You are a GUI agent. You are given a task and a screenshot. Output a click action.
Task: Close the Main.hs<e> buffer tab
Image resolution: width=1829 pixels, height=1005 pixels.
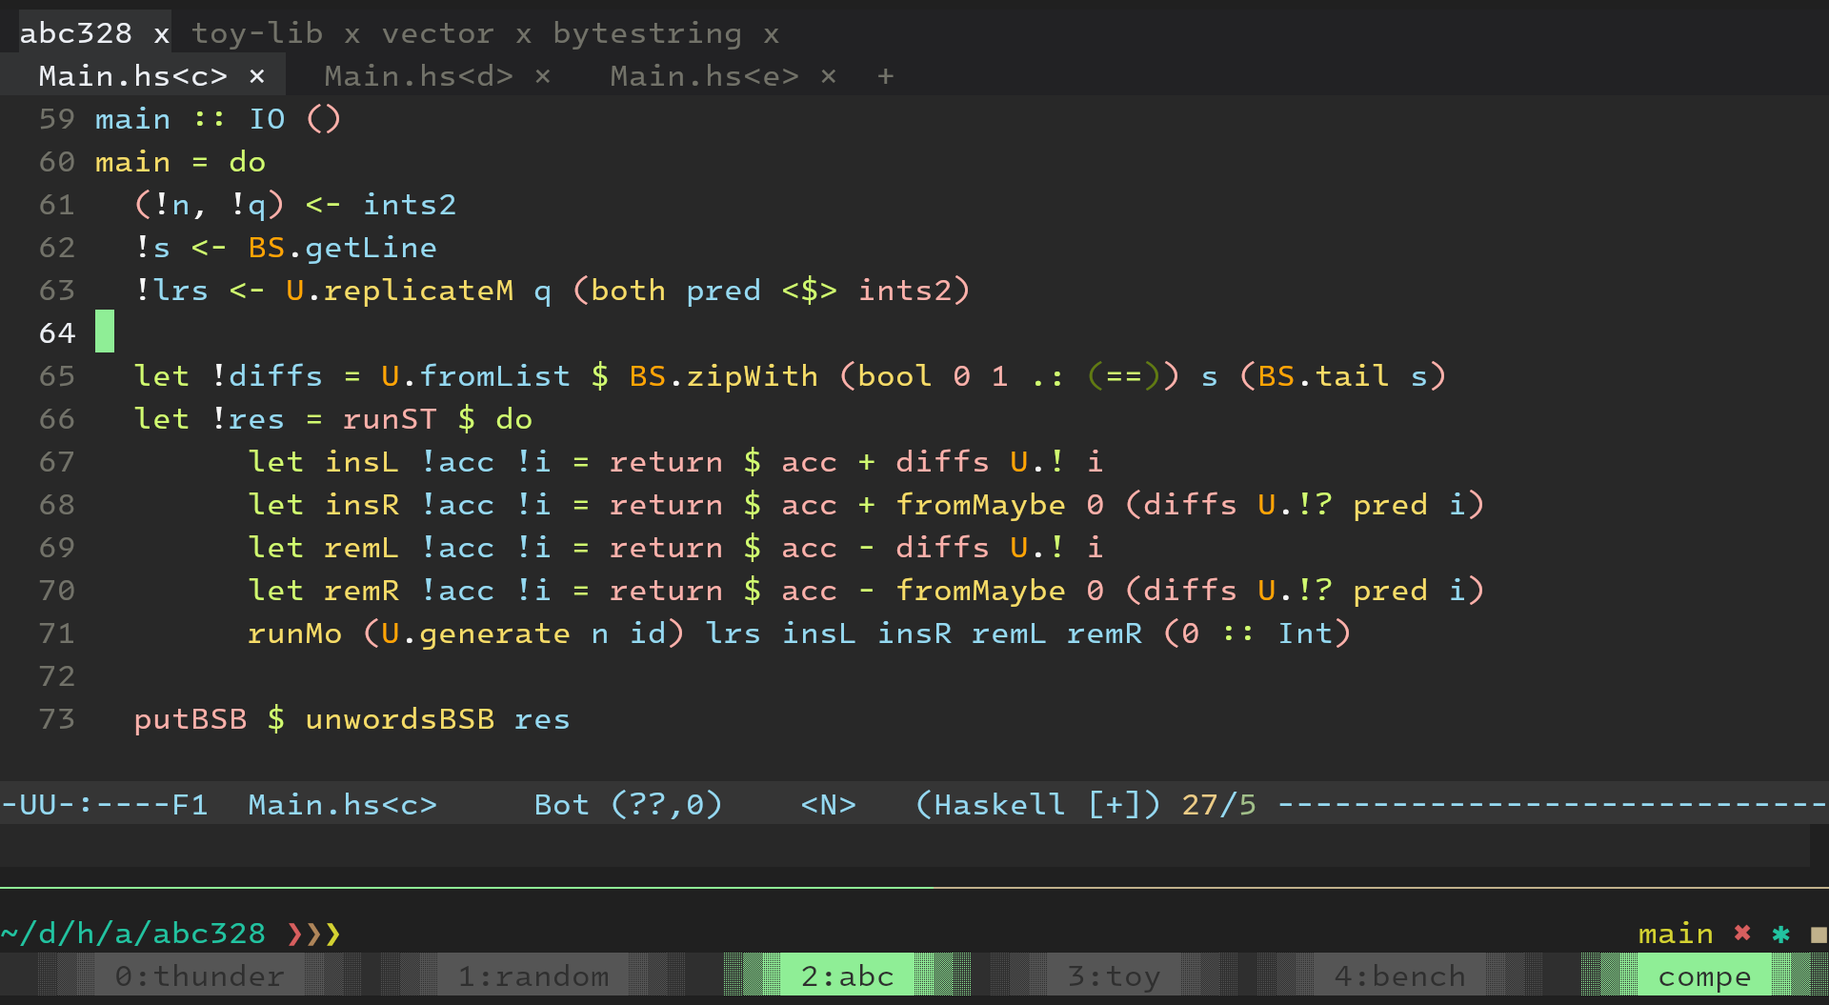(x=829, y=76)
